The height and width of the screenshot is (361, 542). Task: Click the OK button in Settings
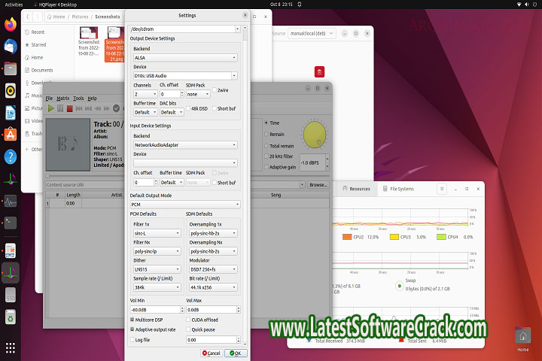click(x=234, y=353)
